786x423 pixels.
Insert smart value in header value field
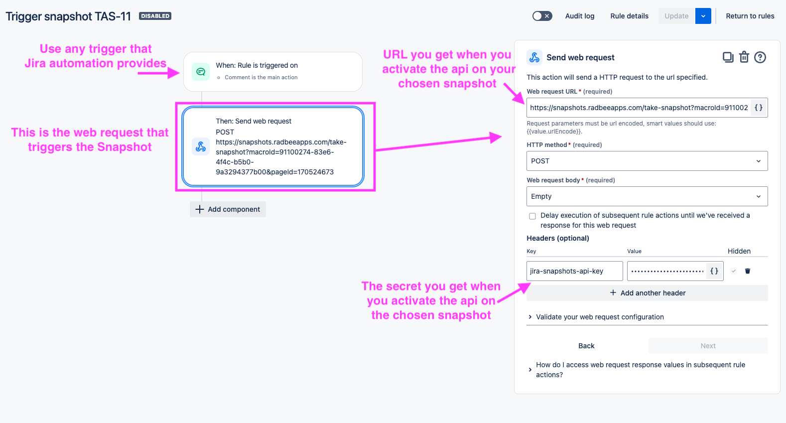tap(714, 271)
